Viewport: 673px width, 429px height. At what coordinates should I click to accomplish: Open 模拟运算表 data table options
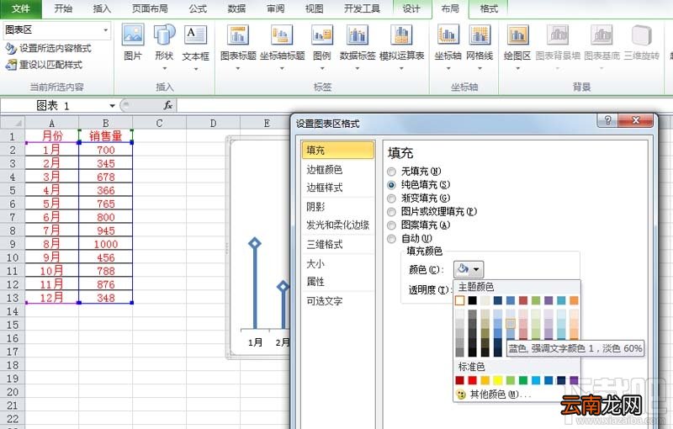coord(402,46)
